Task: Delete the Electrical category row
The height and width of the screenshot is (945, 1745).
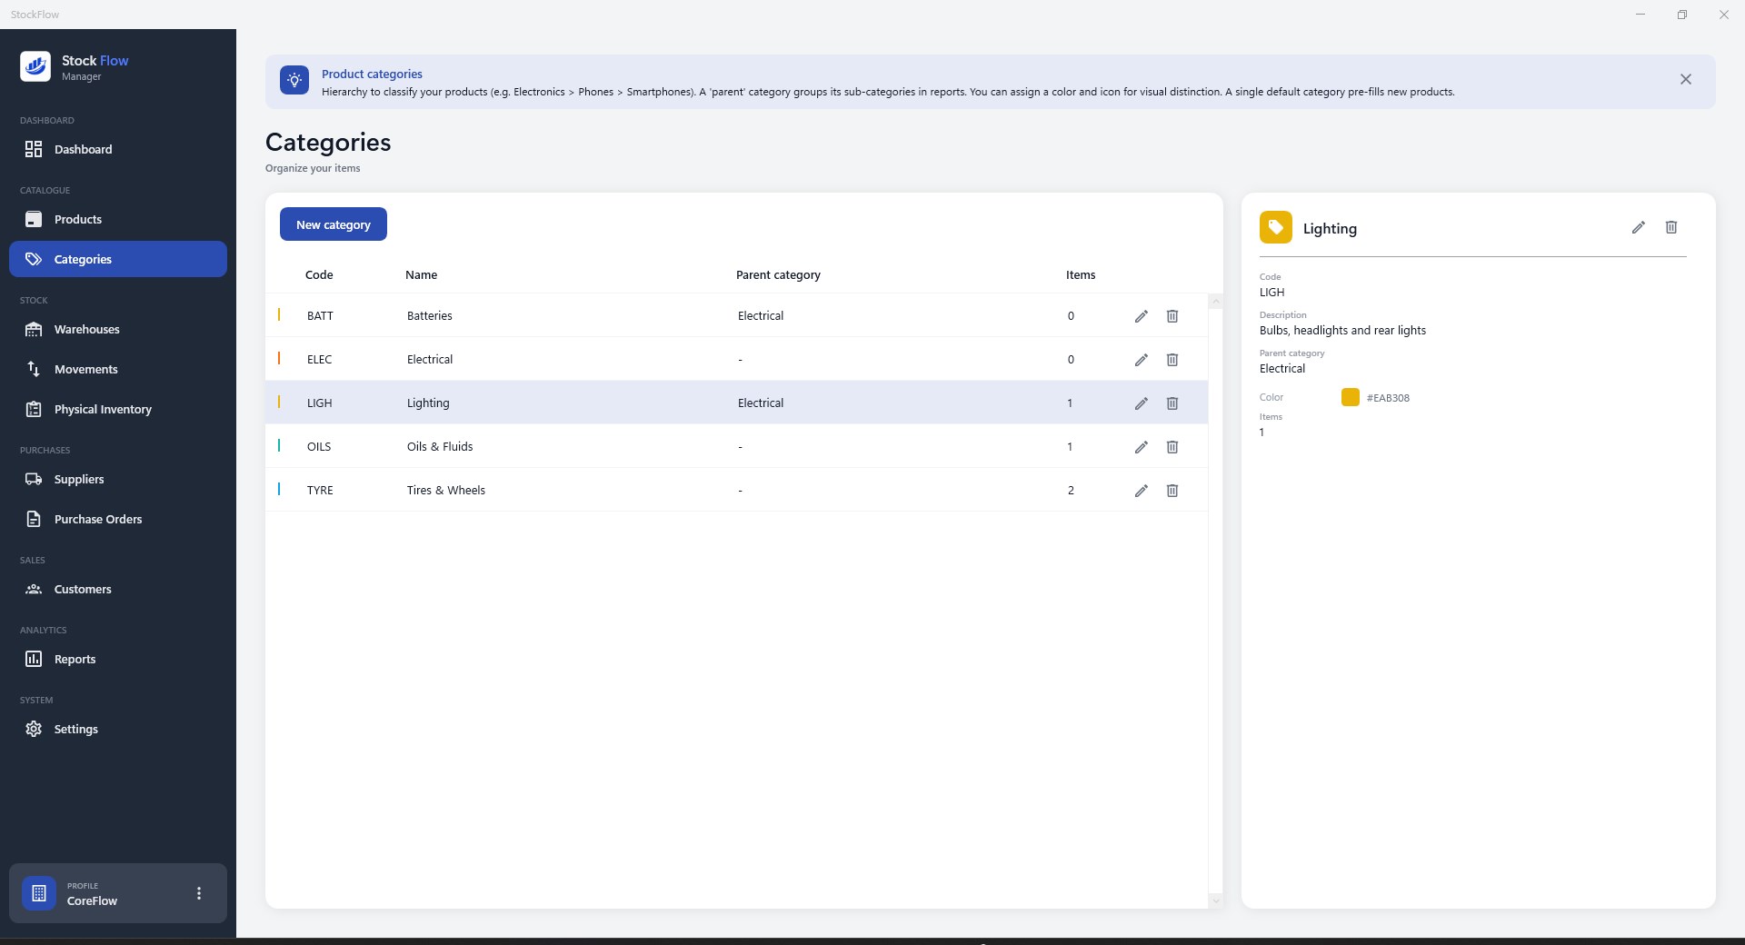Action: [x=1172, y=360]
